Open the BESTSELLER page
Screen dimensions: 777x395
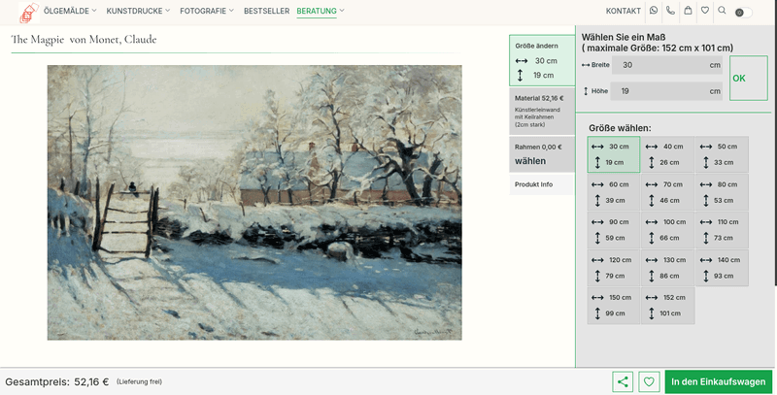coord(266,11)
